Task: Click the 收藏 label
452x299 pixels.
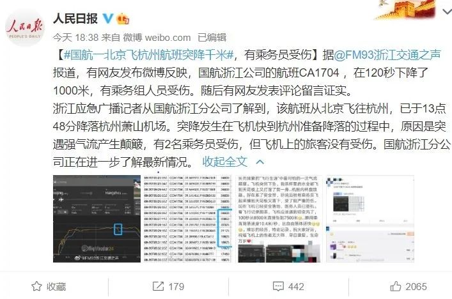Action: (56, 287)
